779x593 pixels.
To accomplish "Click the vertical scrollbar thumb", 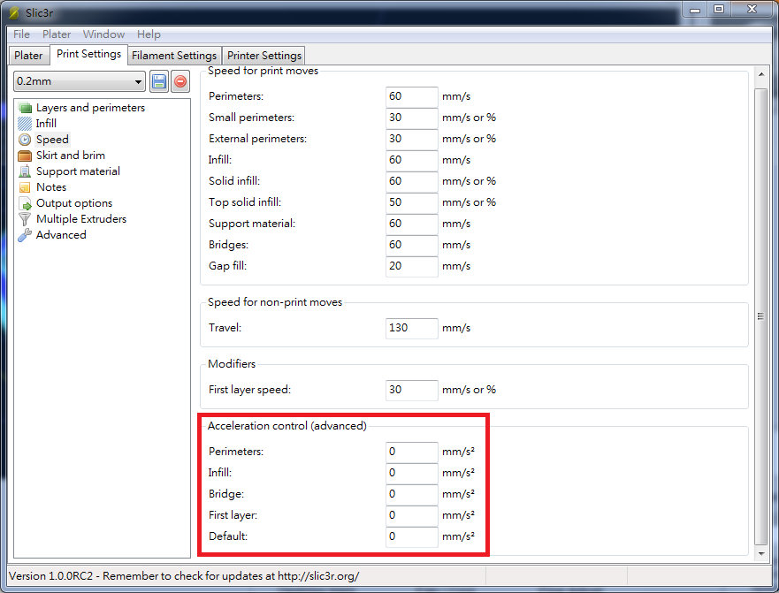I will point(760,316).
